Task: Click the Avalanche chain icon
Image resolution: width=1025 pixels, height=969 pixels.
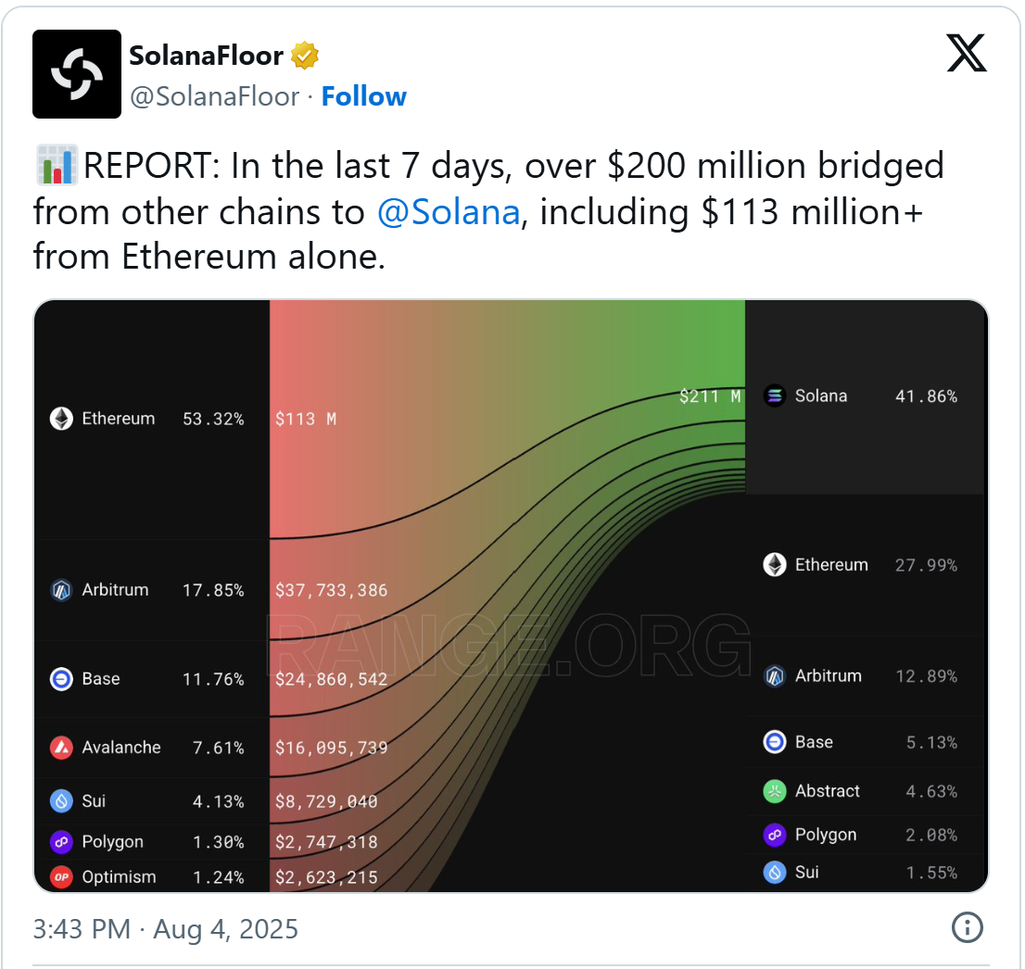Action: pos(61,748)
